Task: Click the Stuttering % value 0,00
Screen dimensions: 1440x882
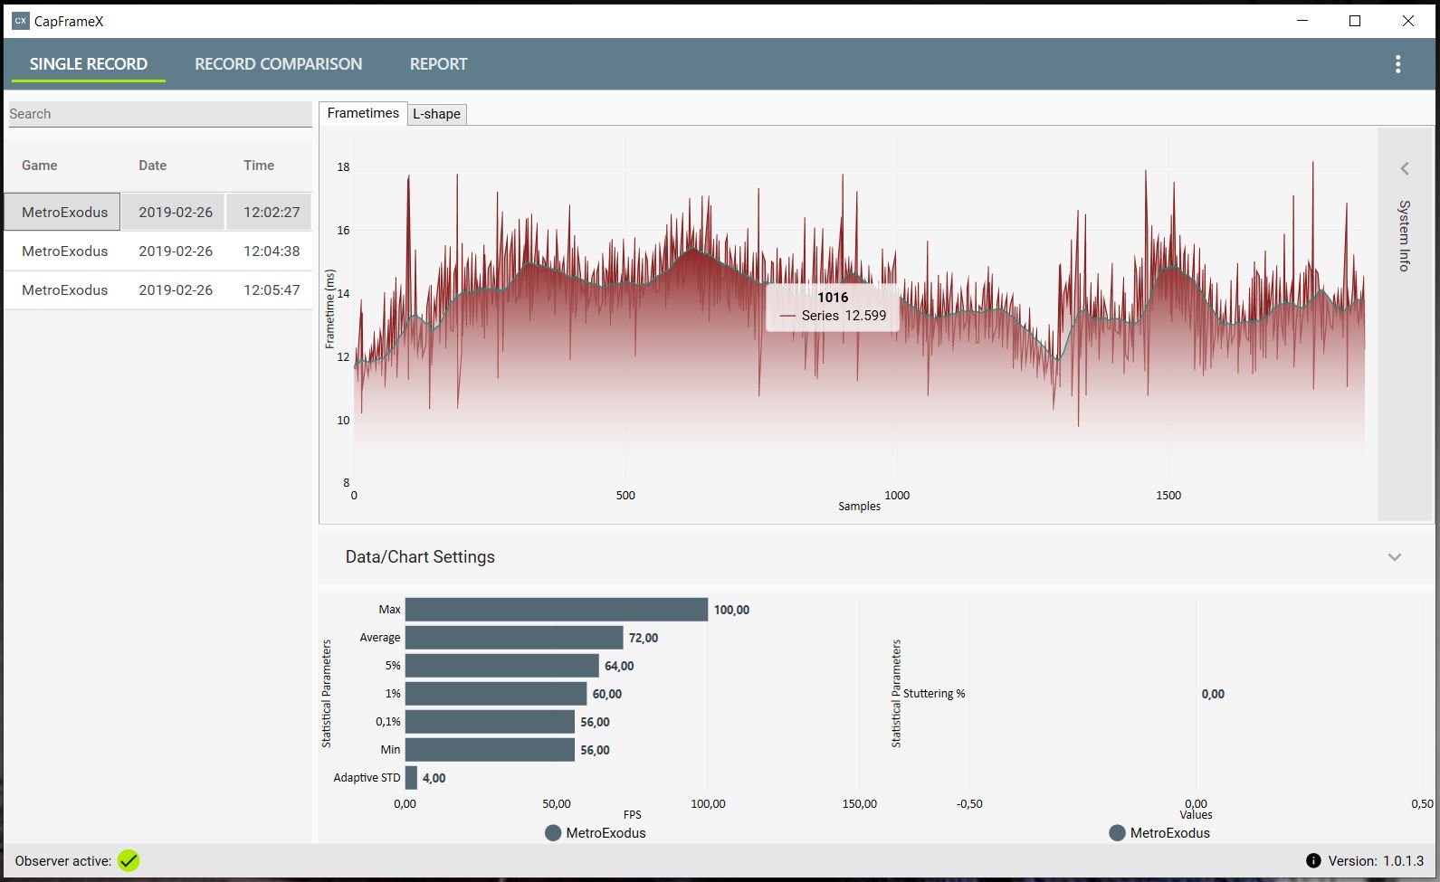Action: click(1213, 694)
